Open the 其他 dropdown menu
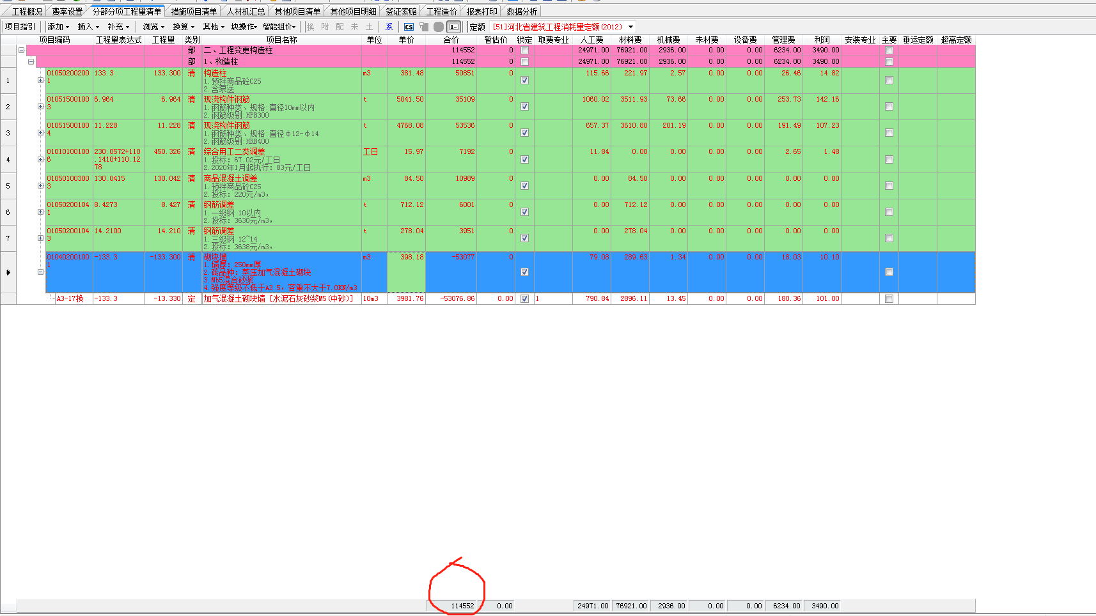The height and width of the screenshot is (616, 1096). (x=214, y=27)
